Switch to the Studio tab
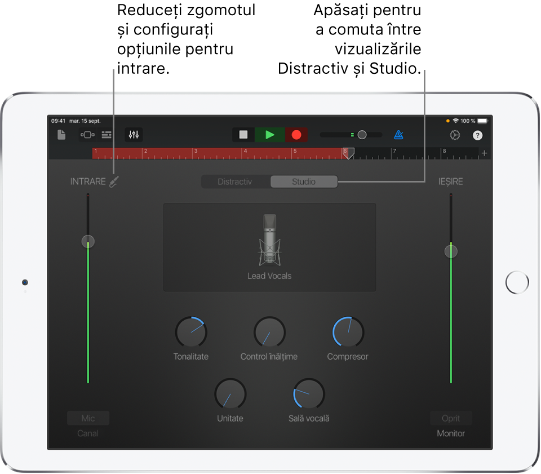Image resolution: width=541 pixels, height=474 pixels. click(x=304, y=181)
